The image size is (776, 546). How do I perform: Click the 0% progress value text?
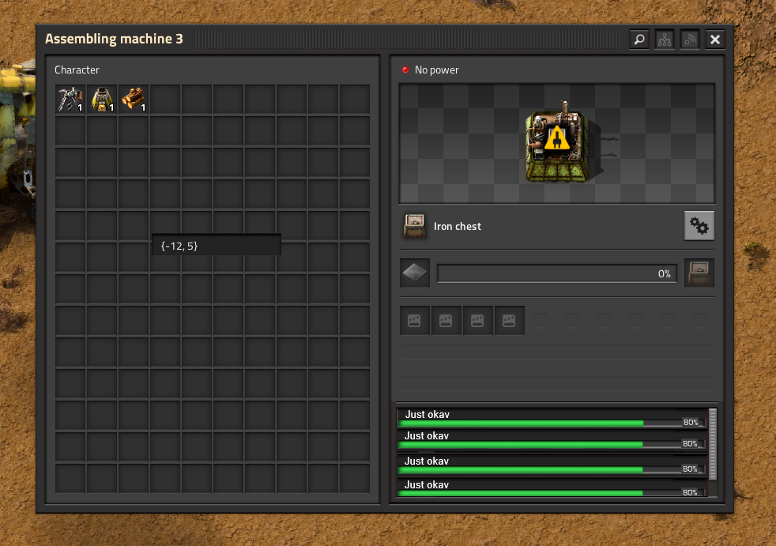coord(664,273)
